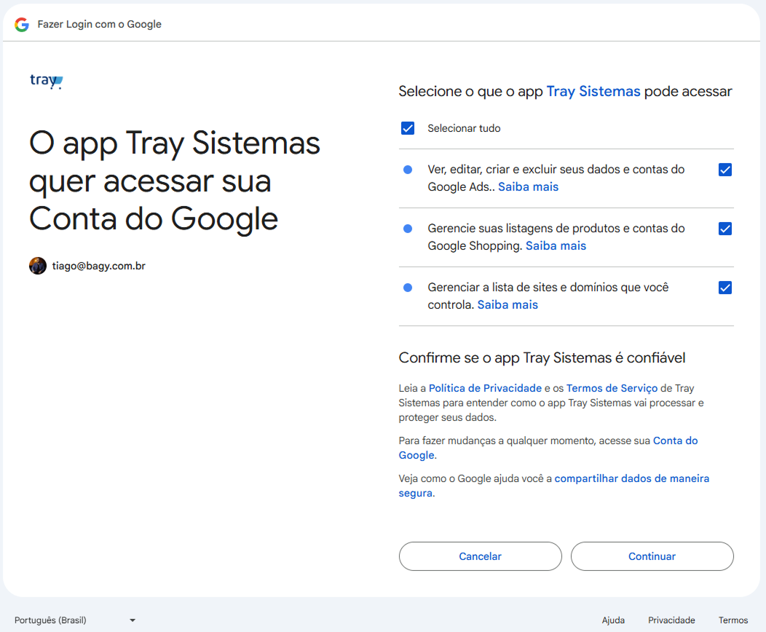Click the tray cart logo

47,81
